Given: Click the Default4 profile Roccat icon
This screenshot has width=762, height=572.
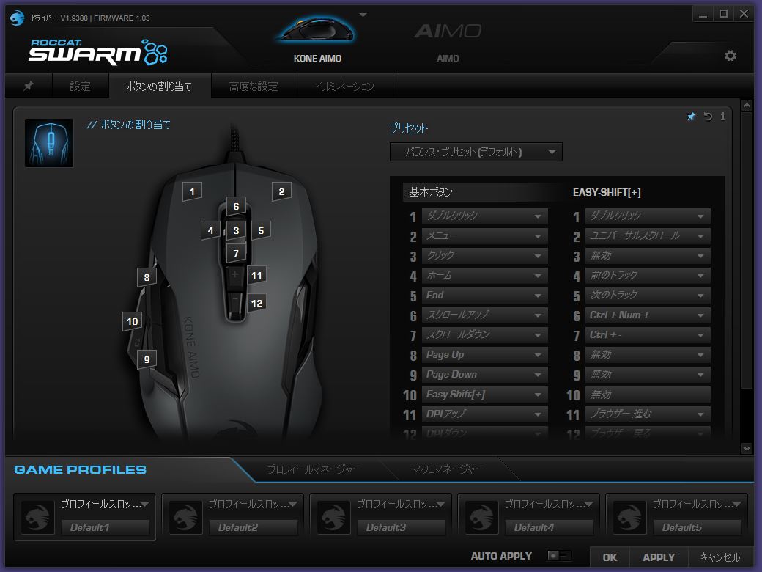Looking at the screenshot, I should (x=481, y=518).
